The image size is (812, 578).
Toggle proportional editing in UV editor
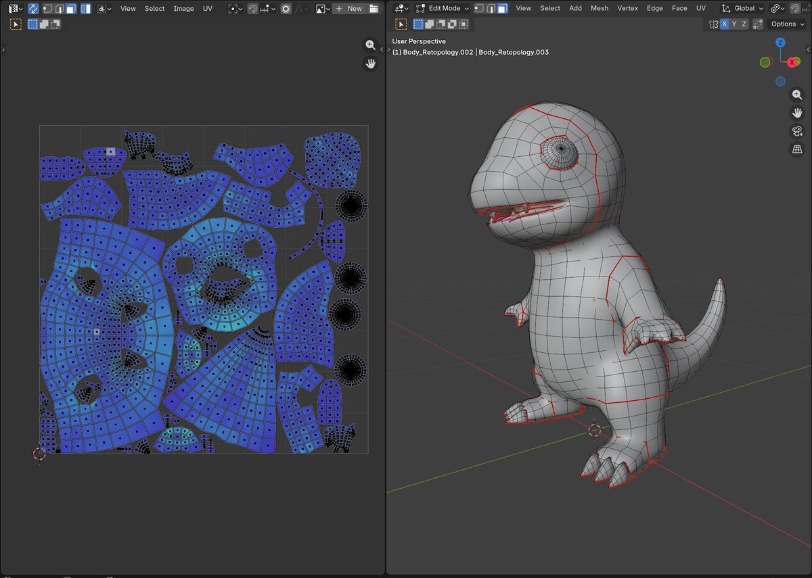286,9
